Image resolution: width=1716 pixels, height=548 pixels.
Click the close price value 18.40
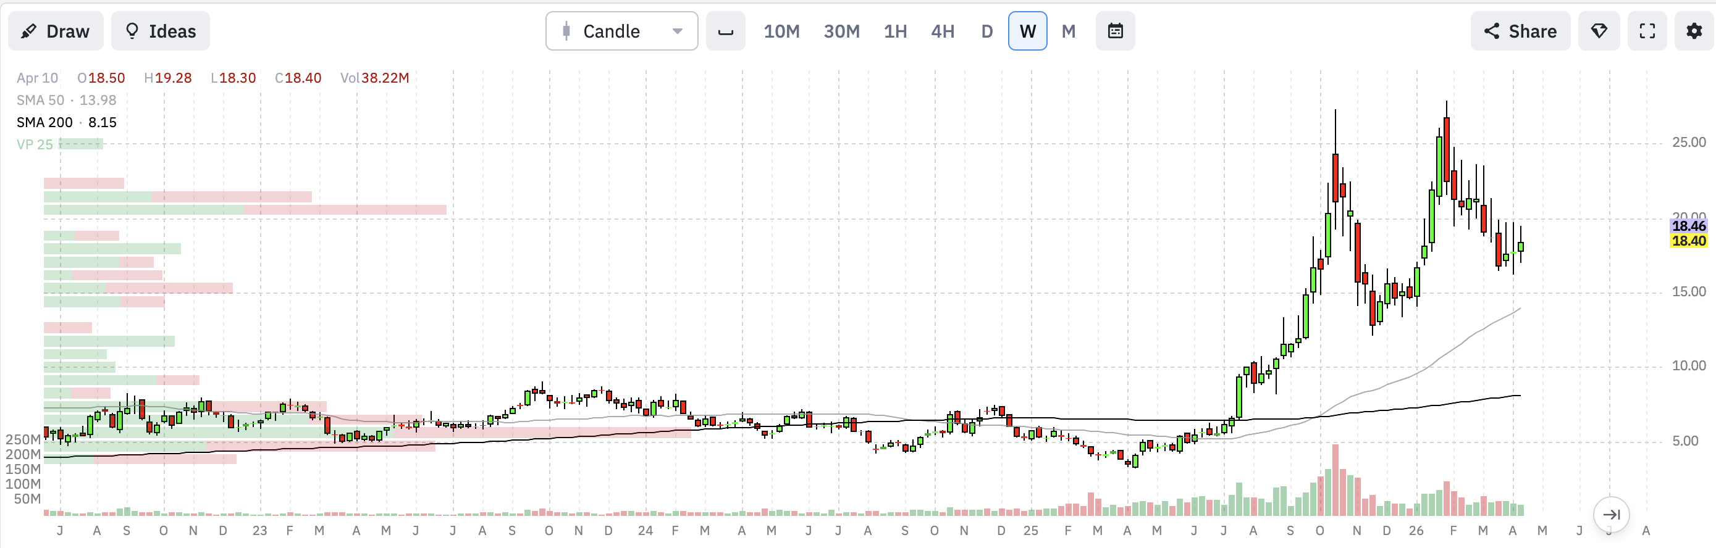coord(303,78)
